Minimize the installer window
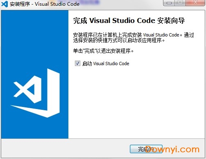The height and width of the screenshot is (159, 206). click(169, 3)
